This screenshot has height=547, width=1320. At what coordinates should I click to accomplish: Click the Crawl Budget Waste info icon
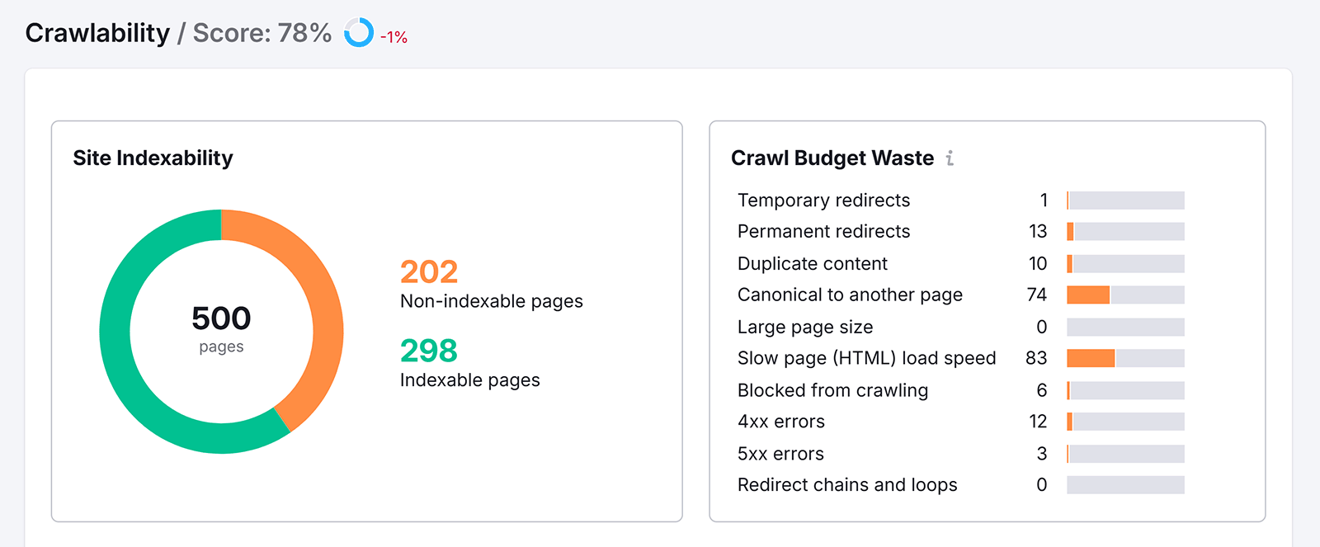click(950, 158)
